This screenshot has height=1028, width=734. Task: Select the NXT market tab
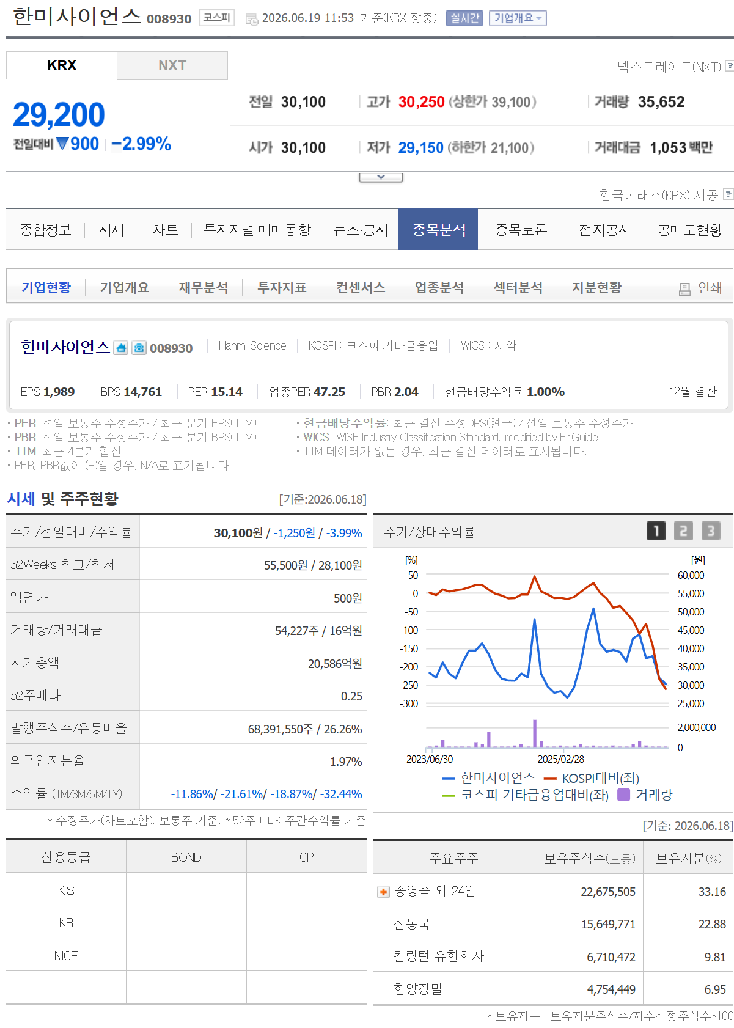172,65
